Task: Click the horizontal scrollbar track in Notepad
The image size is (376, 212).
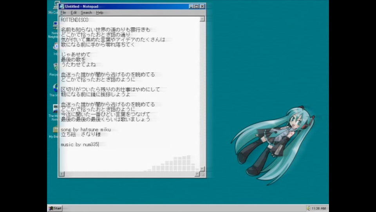Action: (130, 174)
